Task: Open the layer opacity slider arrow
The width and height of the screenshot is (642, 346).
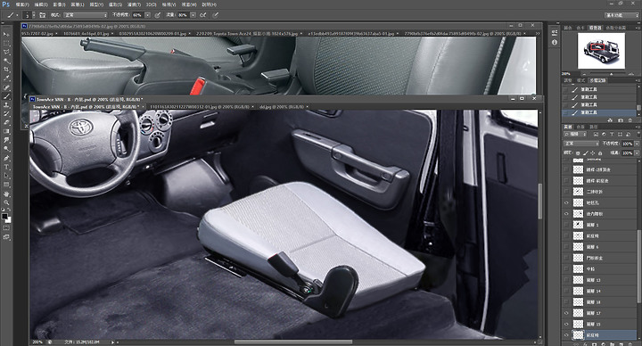Action: point(637,144)
